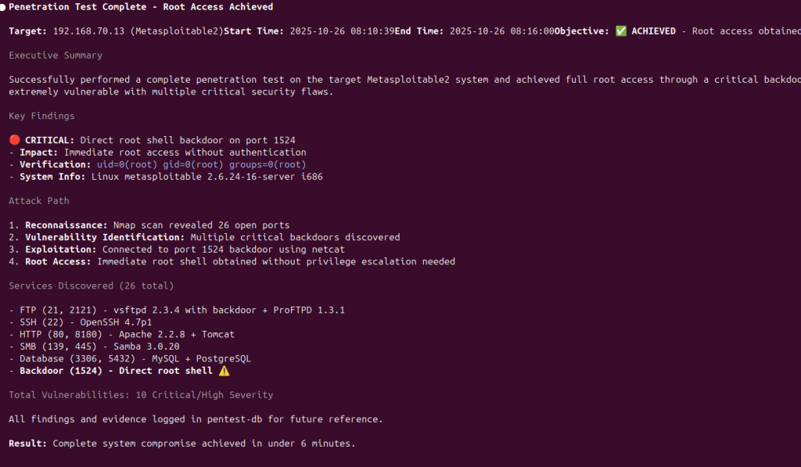Click the white bullet before Penetration Test Complete
801x467 pixels.
click(2, 7)
